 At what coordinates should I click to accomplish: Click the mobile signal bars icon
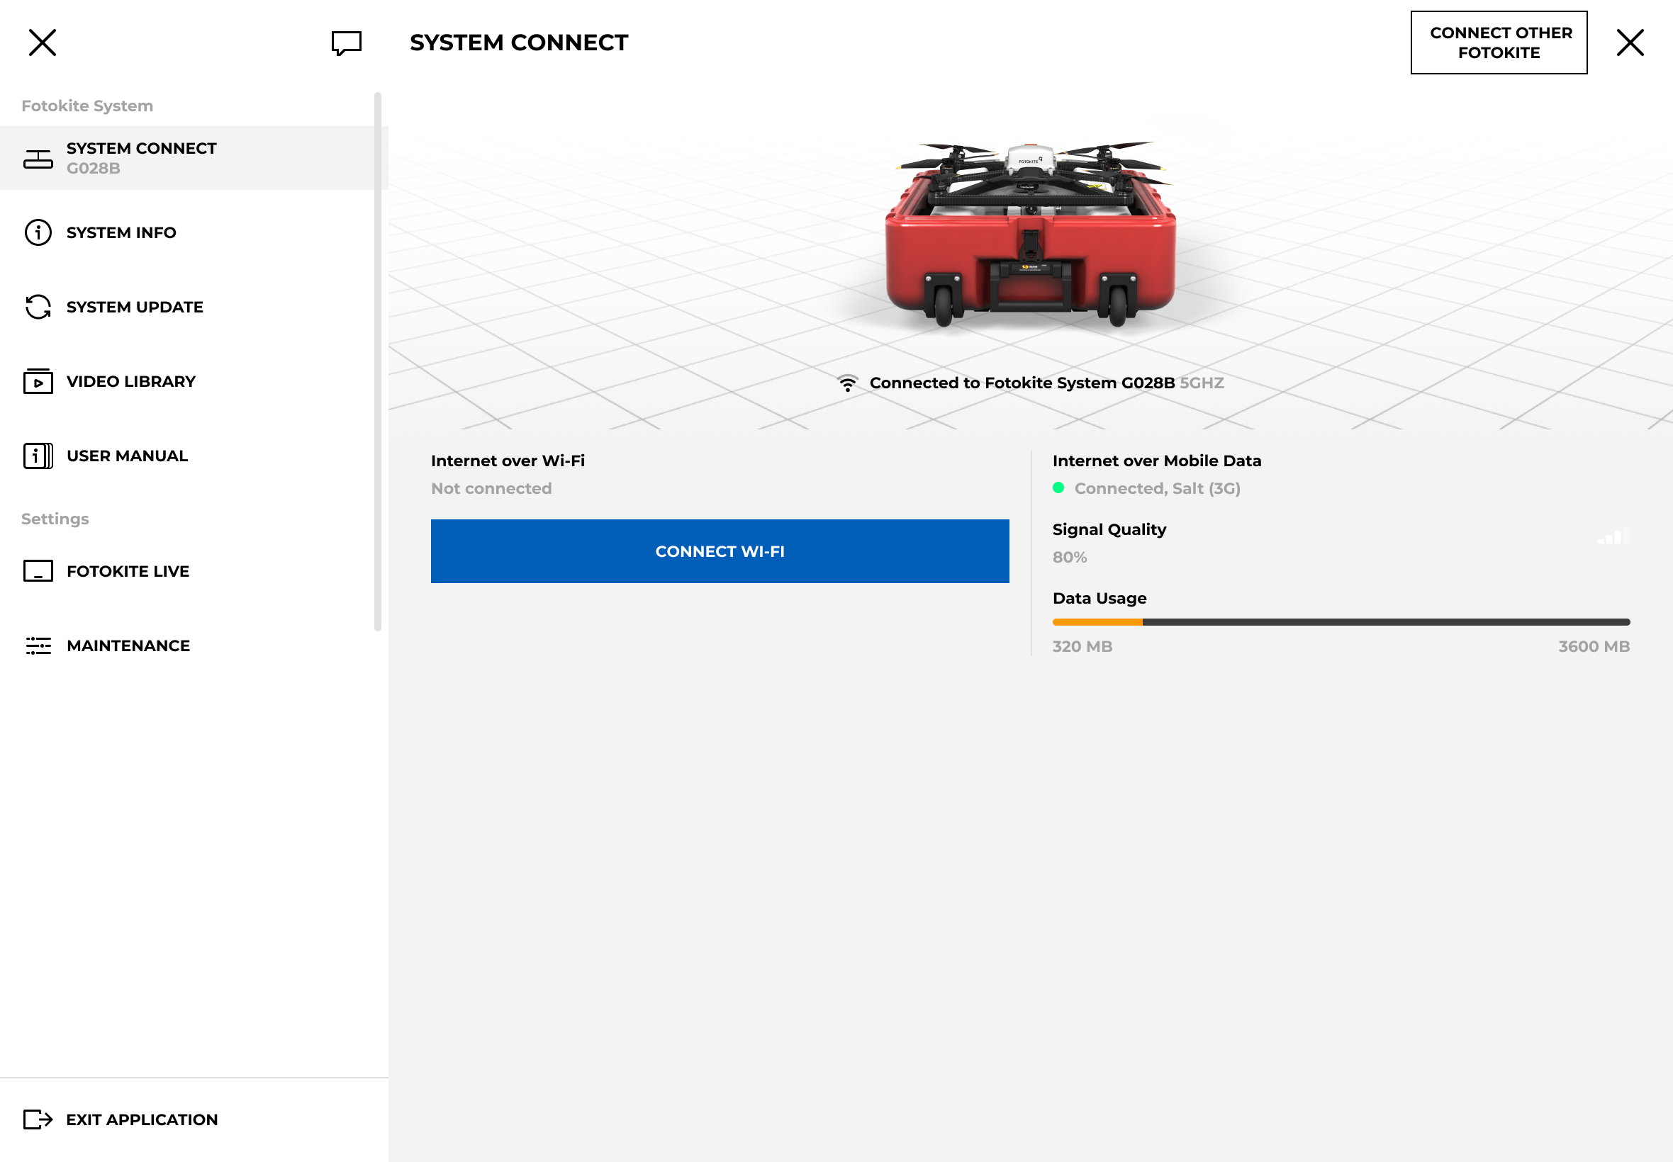point(1613,536)
